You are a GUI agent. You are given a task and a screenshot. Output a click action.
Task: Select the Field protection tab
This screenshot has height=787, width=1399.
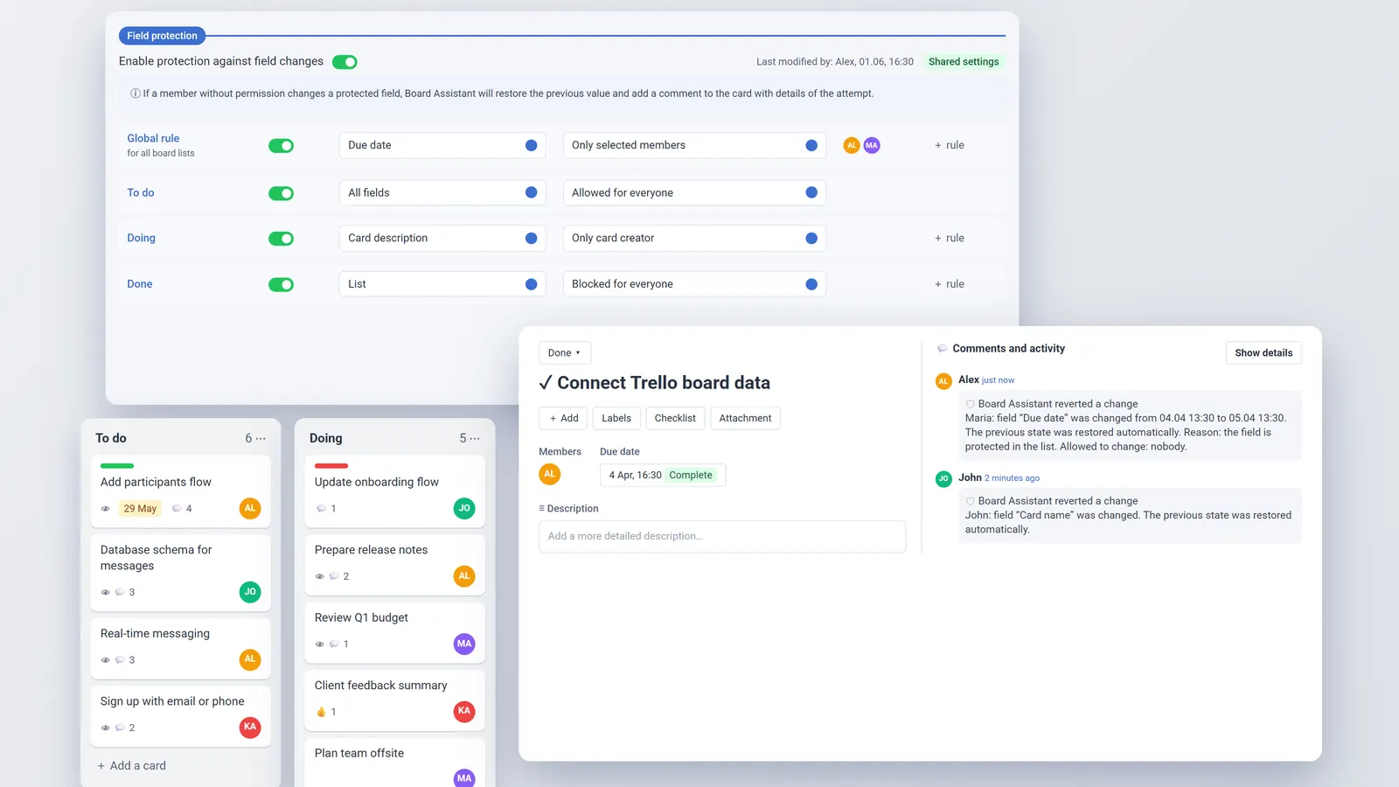[162, 36]
